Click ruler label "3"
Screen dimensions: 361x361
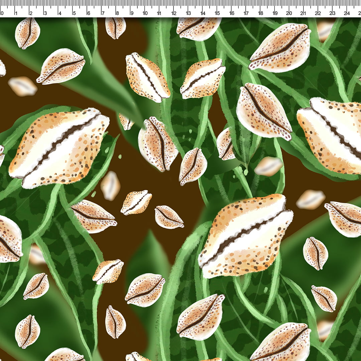click(x=45, y=13)
